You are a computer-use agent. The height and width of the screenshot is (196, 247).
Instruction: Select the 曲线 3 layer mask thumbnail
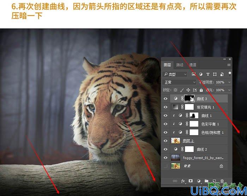click(x=189, y=99)
